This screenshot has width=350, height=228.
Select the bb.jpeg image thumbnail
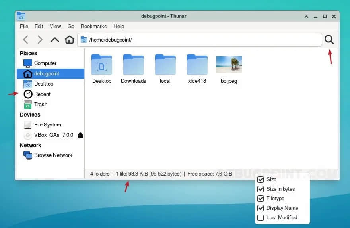coord(229,64)
